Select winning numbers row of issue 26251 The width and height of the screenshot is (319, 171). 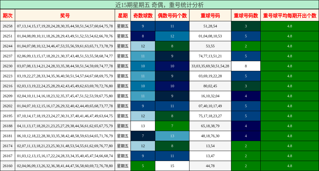click(65, 36)
